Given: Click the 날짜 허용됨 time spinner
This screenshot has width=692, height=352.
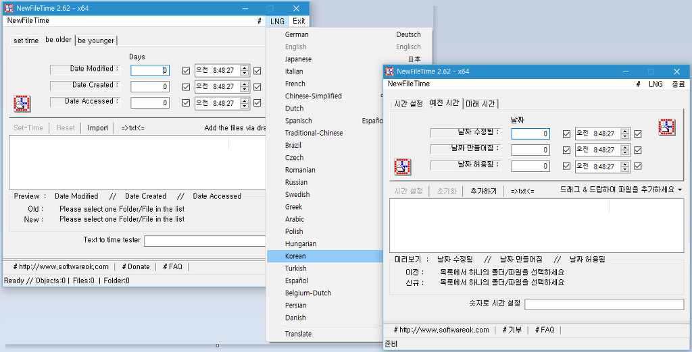Looking at the screenshot, I should click(x=624, y=167).
